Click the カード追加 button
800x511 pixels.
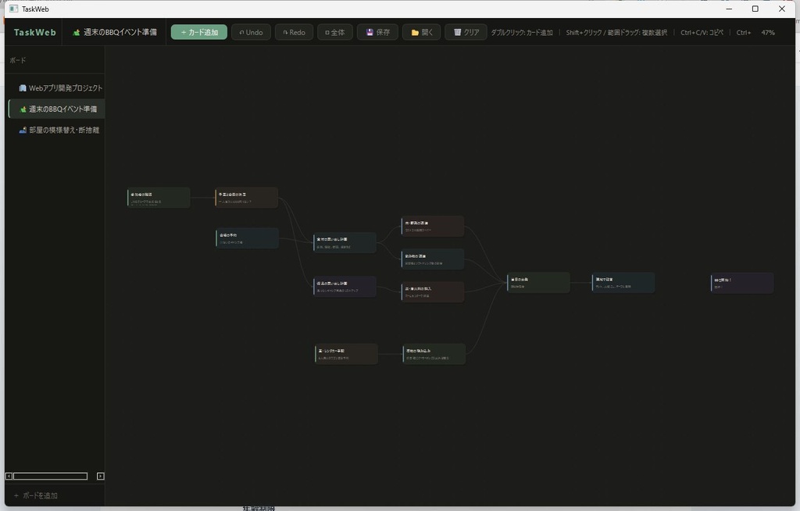pos(199,32)
